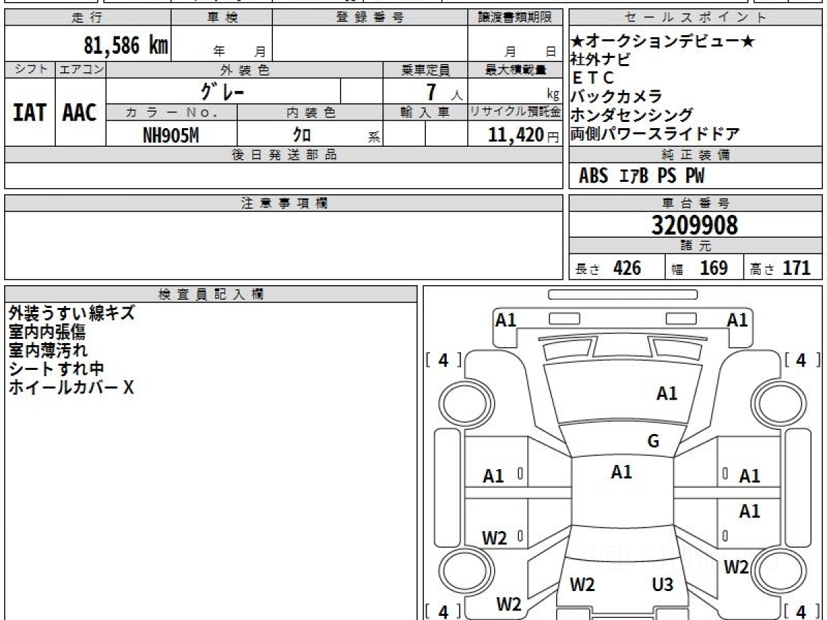This screenshot has width=827, height=620.
Task: Select the U3 damage mark on diagram
Action: click(662, 586)
